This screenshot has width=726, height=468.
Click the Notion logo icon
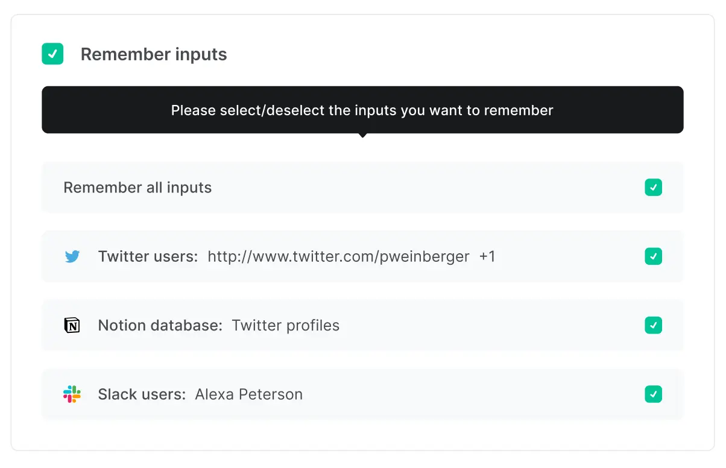tap(72, 326)
